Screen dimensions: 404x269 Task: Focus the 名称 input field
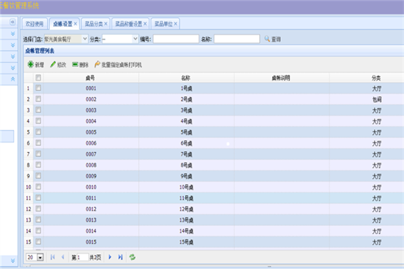click(237, 39)
